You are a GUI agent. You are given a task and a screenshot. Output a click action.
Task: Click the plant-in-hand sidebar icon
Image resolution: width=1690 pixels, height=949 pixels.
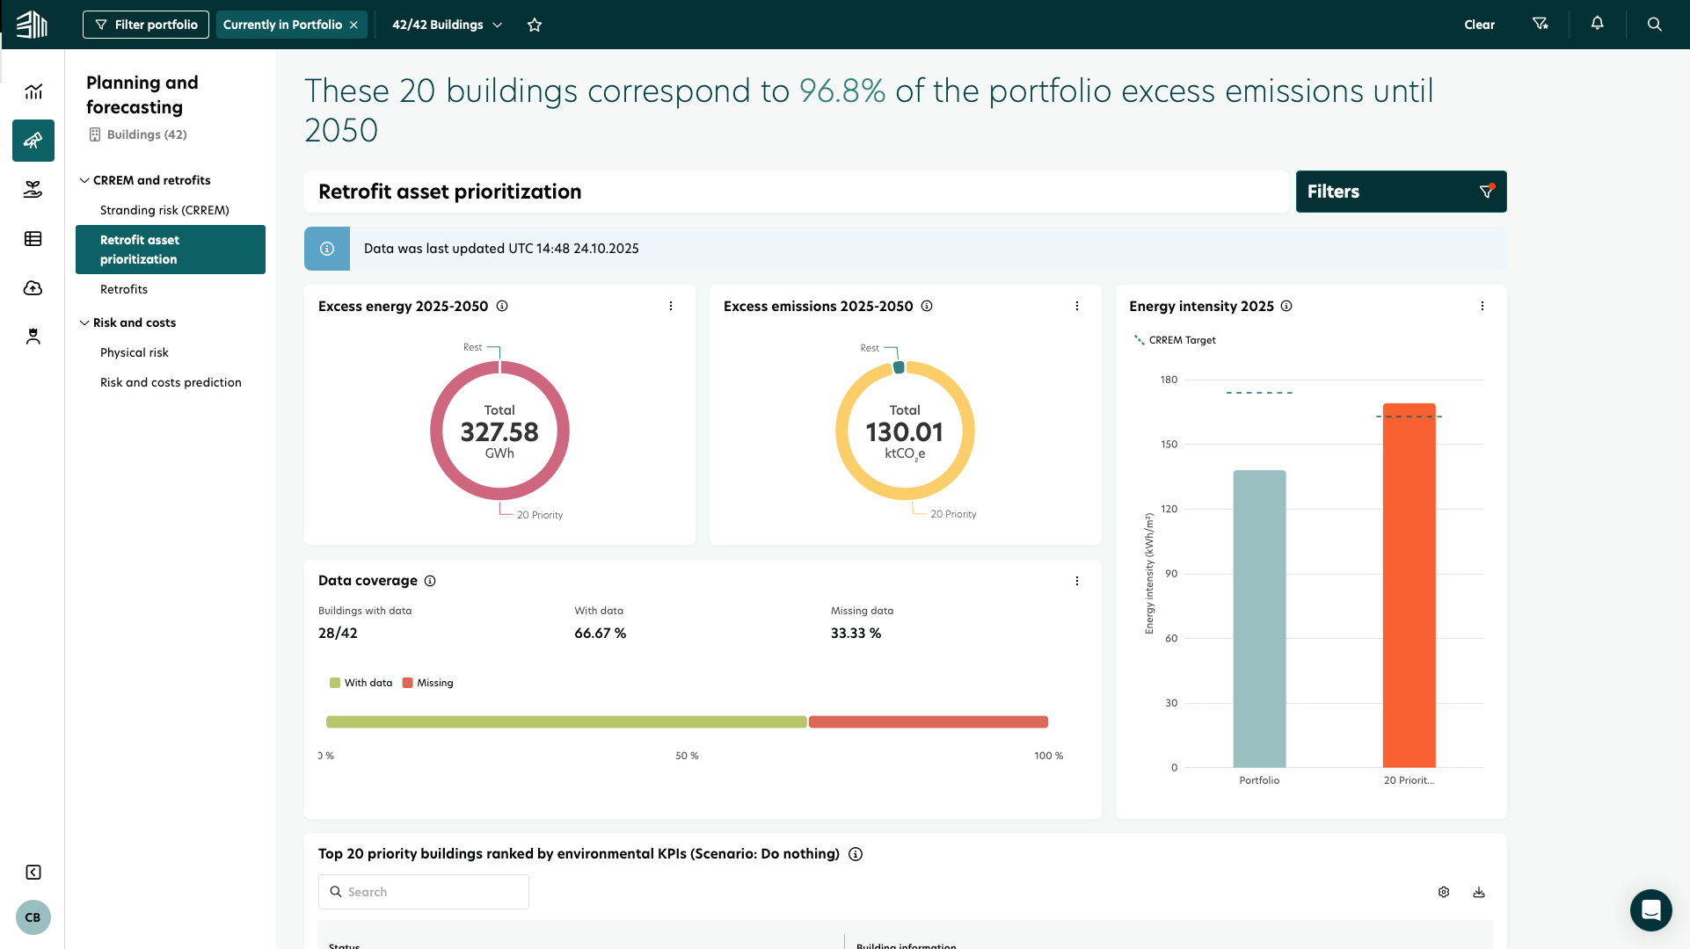pos(33,190)
